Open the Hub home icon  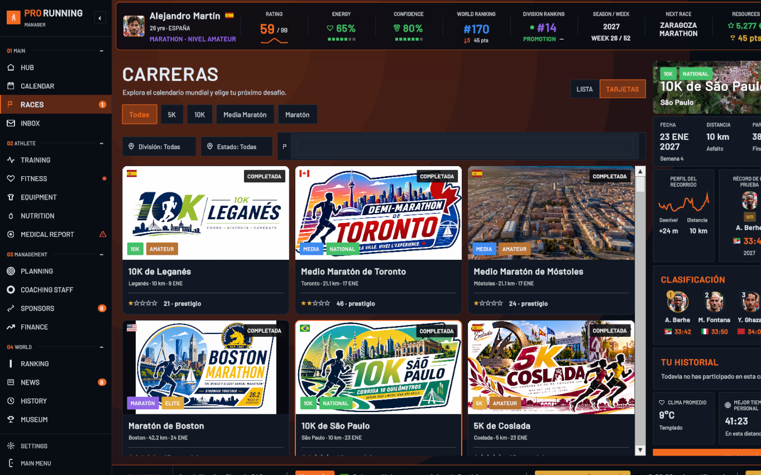pos(11,67)
